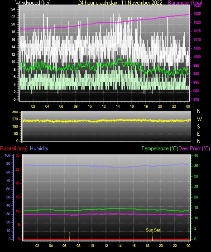Click the 24 value on windspeed axis
Image resolution: width=211 pixels, height=252 pixels.
click(13, 10)
